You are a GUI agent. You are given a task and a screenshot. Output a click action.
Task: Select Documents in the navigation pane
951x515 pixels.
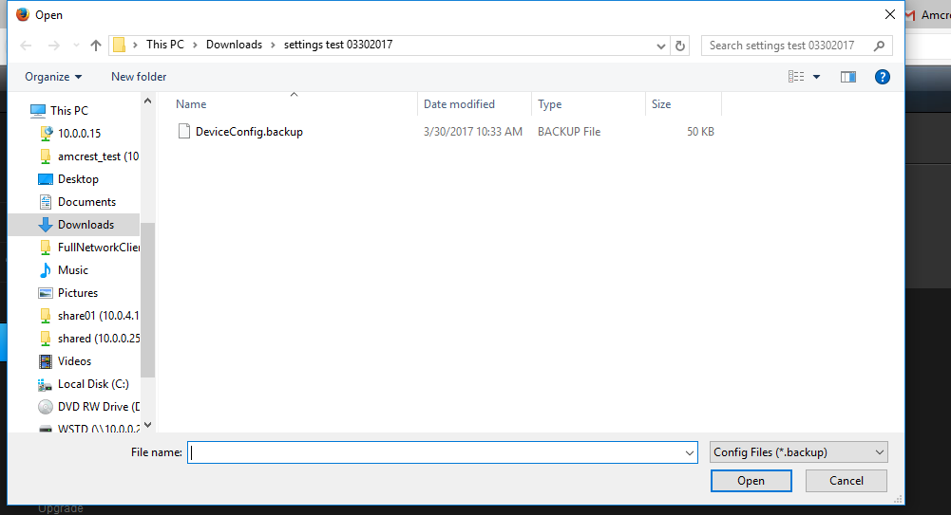click(86, 201)
